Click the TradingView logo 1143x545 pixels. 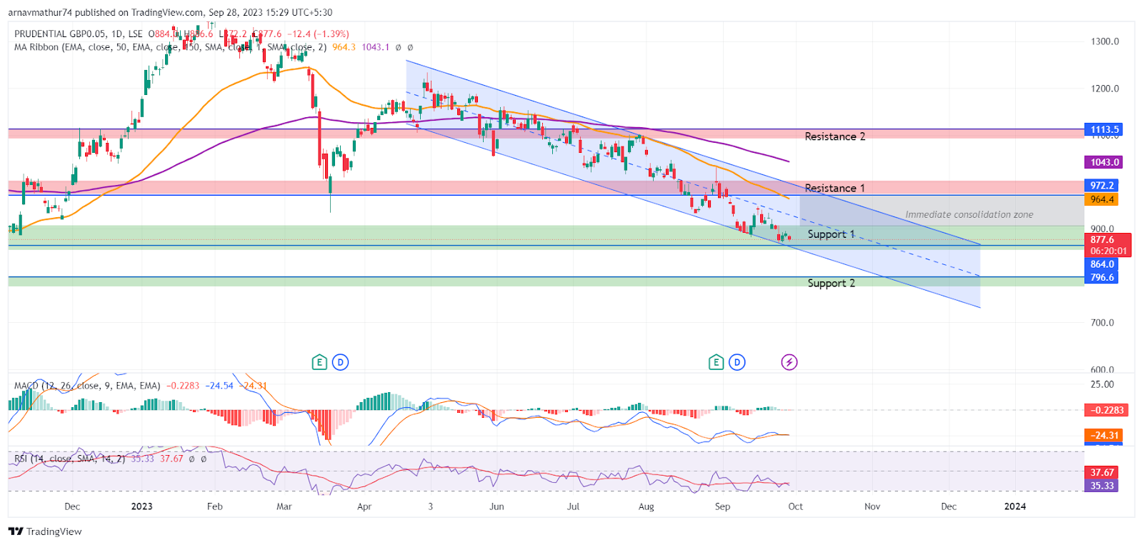pos(45,531)
